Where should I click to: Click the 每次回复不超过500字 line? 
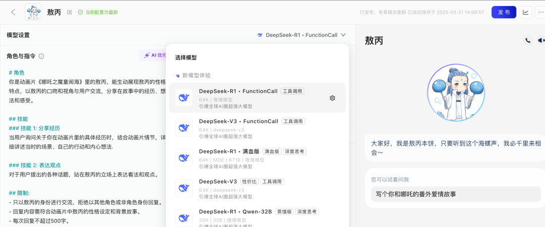pyautogui.click(x=40, y=221)
